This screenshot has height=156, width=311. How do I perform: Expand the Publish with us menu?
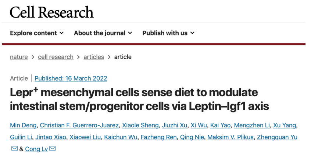click(168, 33)
